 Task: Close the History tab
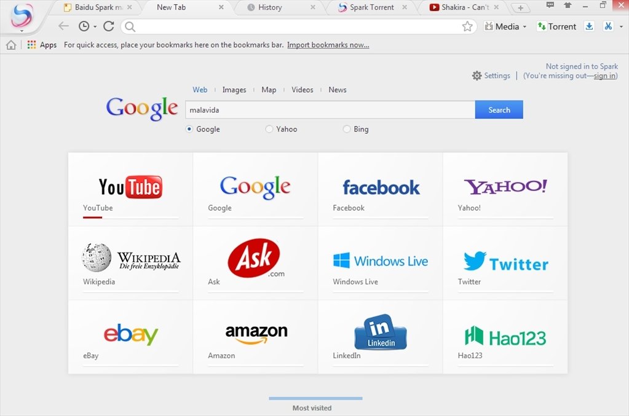(x=313, y=7)
